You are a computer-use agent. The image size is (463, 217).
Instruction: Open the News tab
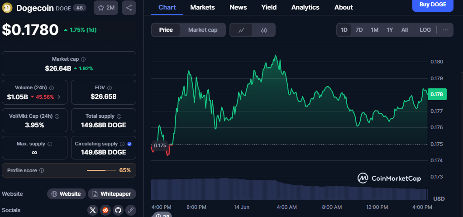point(238,7)
